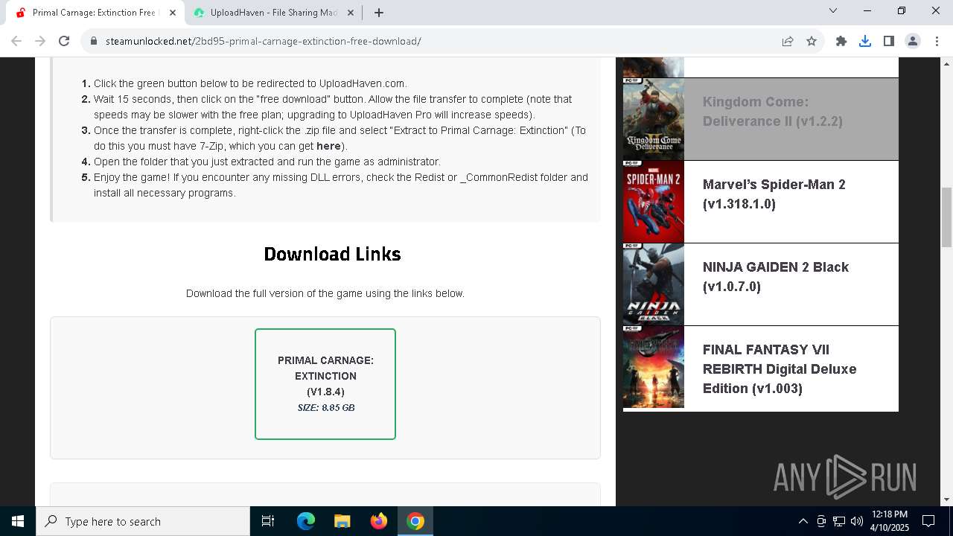Open the taskbar clock and date
The height and width of the screenshot is (536, 953).
889,521
